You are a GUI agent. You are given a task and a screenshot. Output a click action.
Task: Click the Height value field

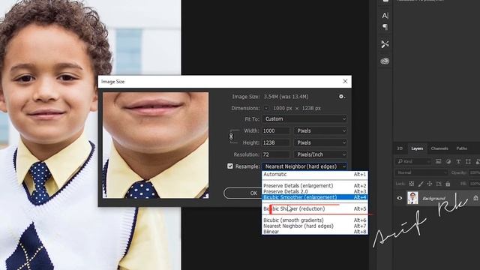click(276, 142)
